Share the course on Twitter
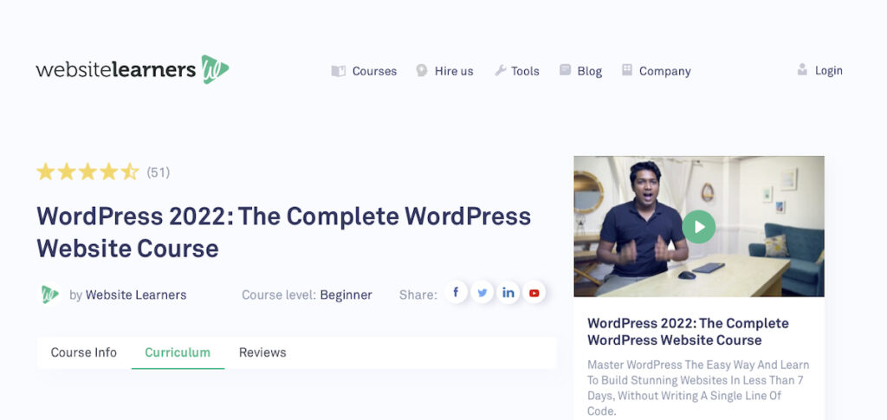 [x=482, y=292]
